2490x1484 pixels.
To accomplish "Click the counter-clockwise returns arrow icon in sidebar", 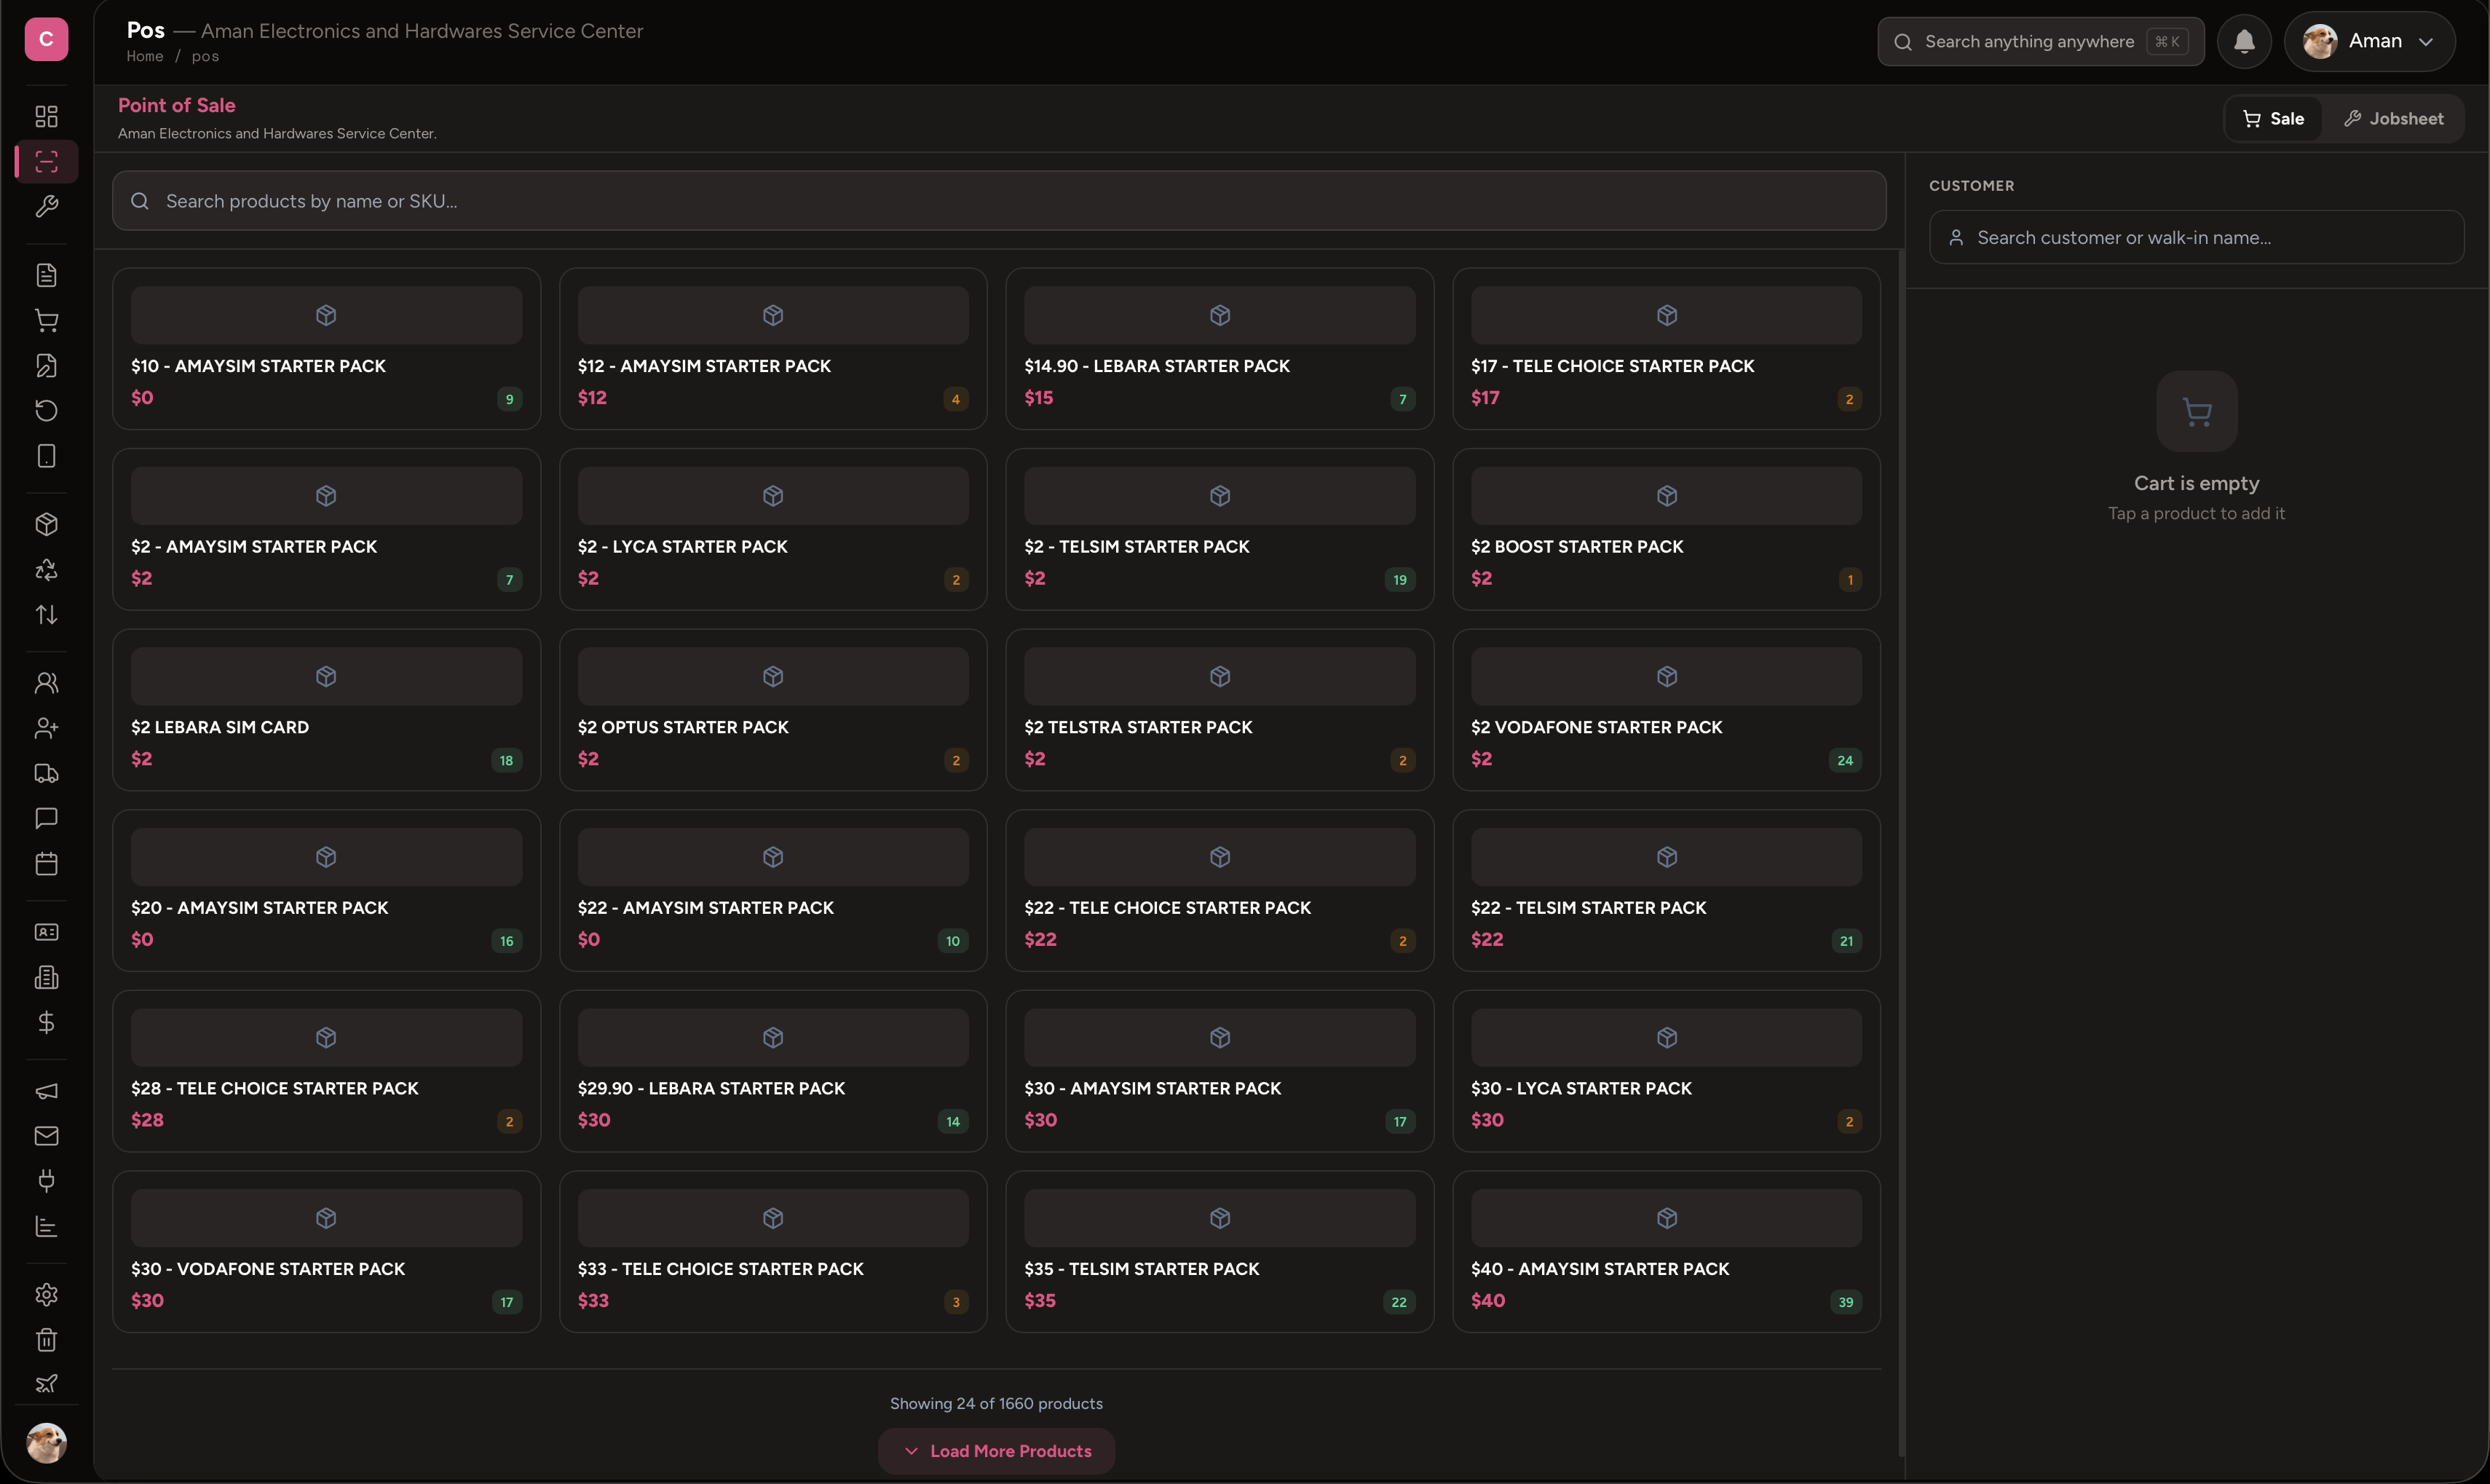I will tap(46, 410).
